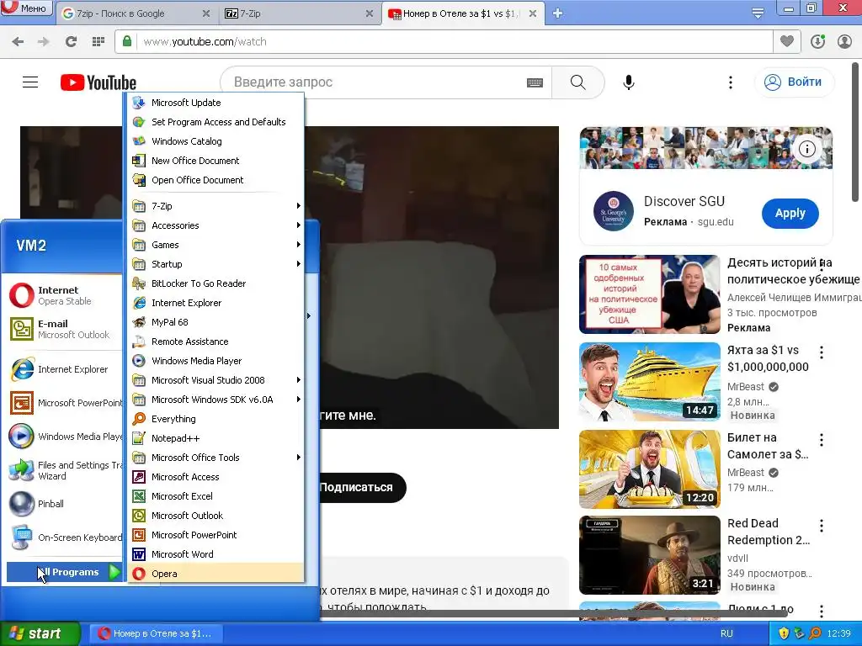Expand the Games submenu
Image resolution: width=862 pixels, height=646 pixels.
[x=216, y=245]
